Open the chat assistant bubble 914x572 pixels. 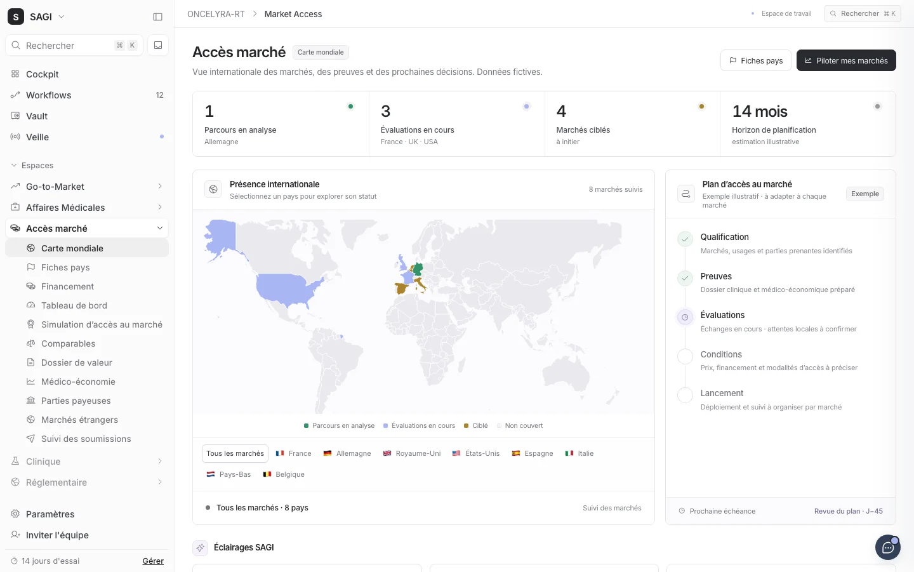point(887,547)
